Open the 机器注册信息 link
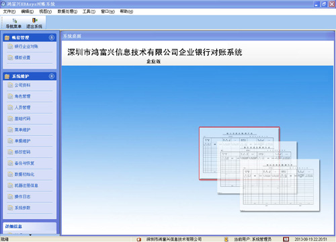This screenshot has height=242, width=336. tap(26, 186)
